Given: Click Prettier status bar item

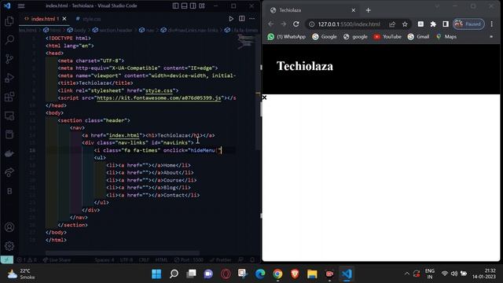Looking at the screenshot, I should [x=220, y=260].
